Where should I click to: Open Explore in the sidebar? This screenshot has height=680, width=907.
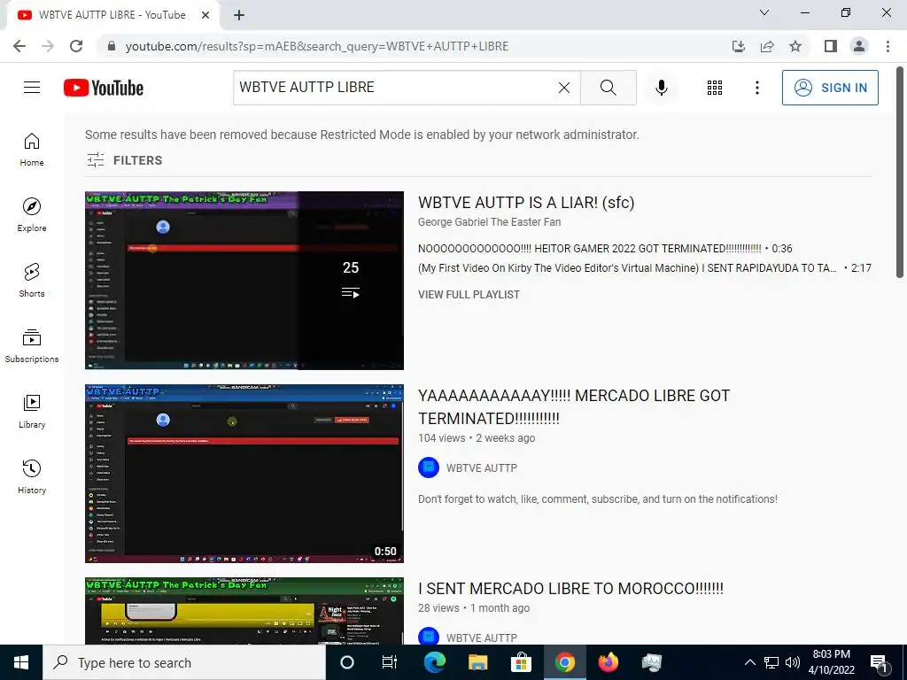point(32,215)
